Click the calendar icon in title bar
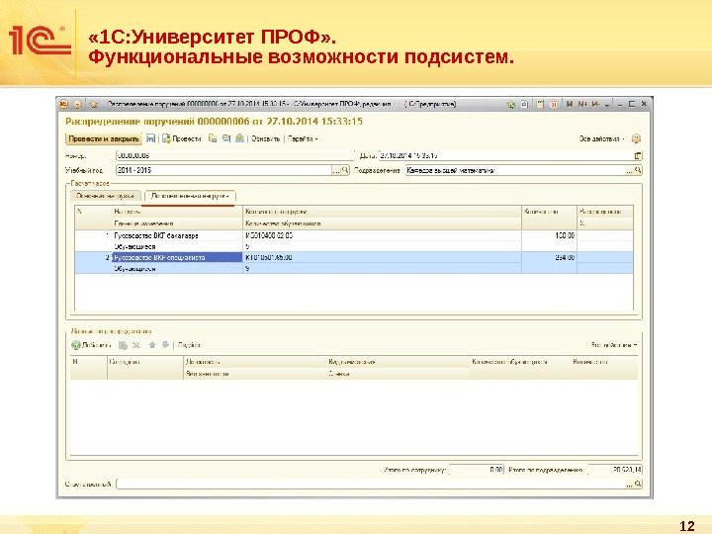The height and width of the screenshot is (534, 712). [554, 105]
